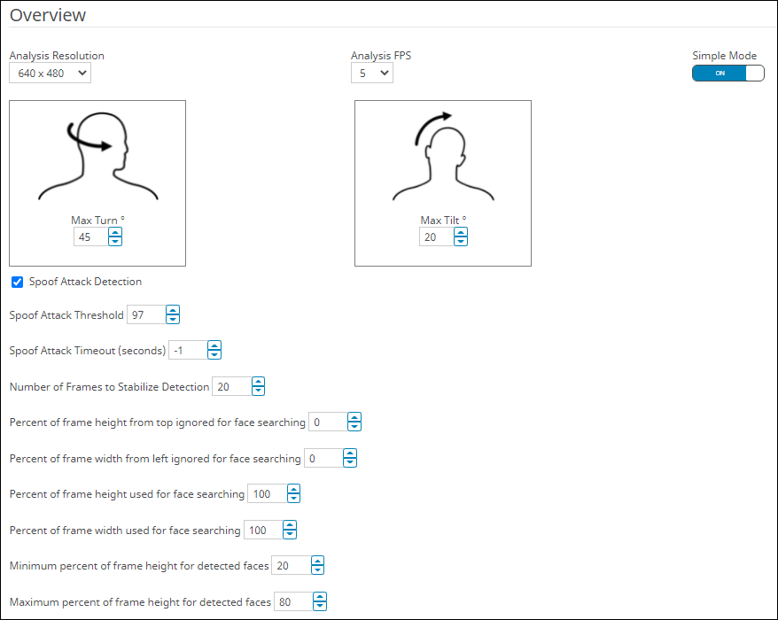Decrease frame width used for face searching
This screenshot has width=778, height=620.
(x=290, y=535)
